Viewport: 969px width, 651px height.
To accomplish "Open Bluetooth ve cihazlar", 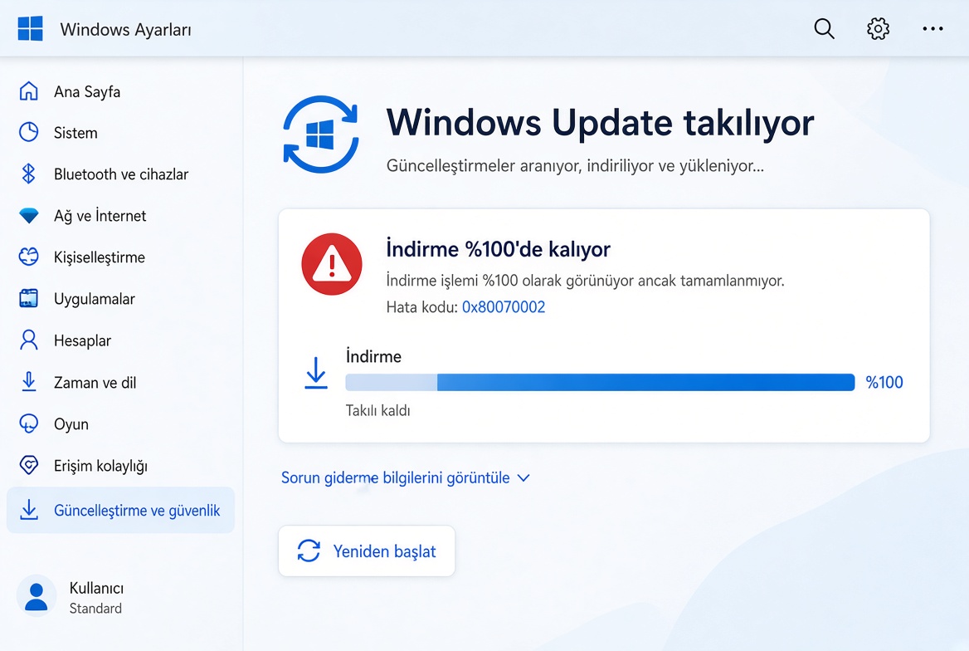I will point(120,174).
